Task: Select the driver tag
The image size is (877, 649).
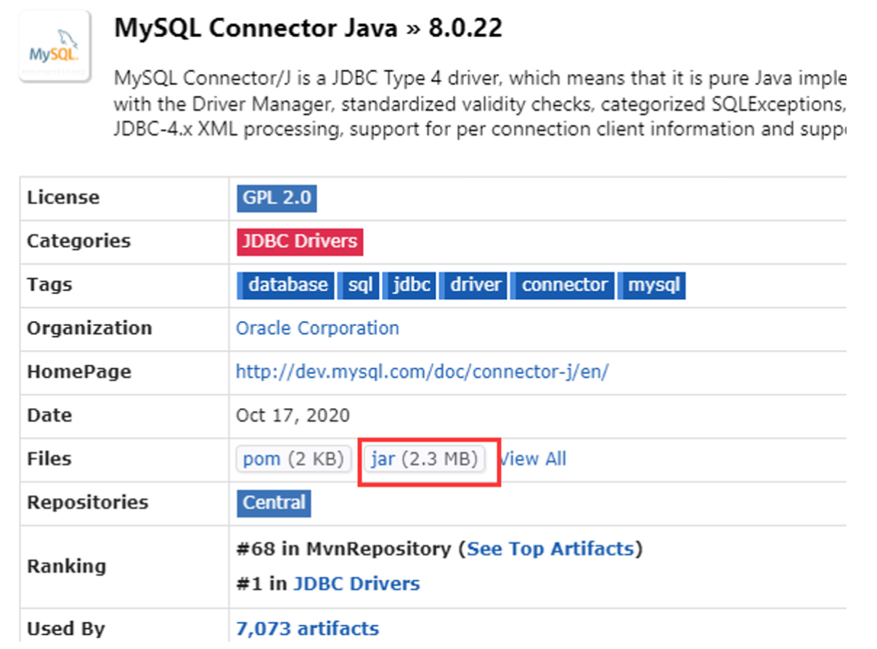Action: (475, 285)
